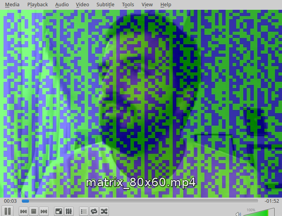
Task: Mute audio with the speaker icon
Action: (238, 214)
